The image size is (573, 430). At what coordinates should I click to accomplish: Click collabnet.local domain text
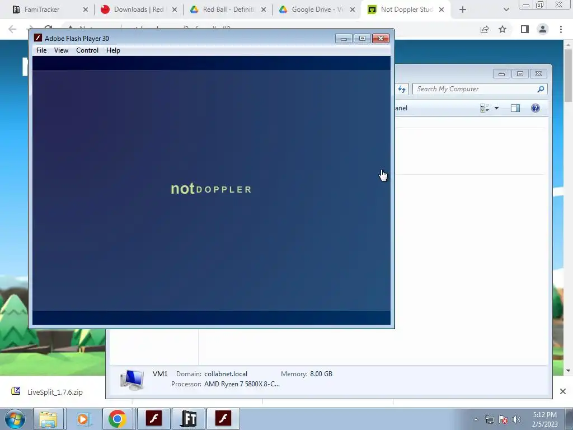point(226,374)
